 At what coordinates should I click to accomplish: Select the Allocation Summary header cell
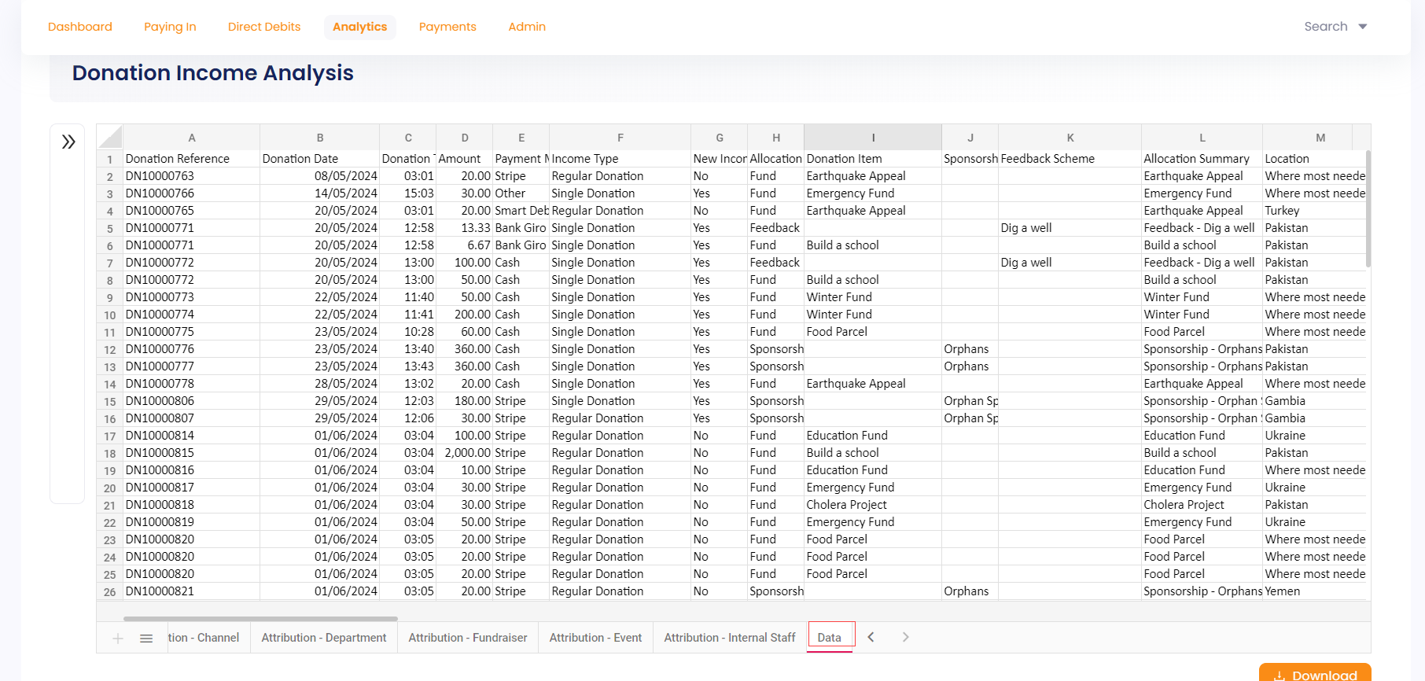[1202, 159]
